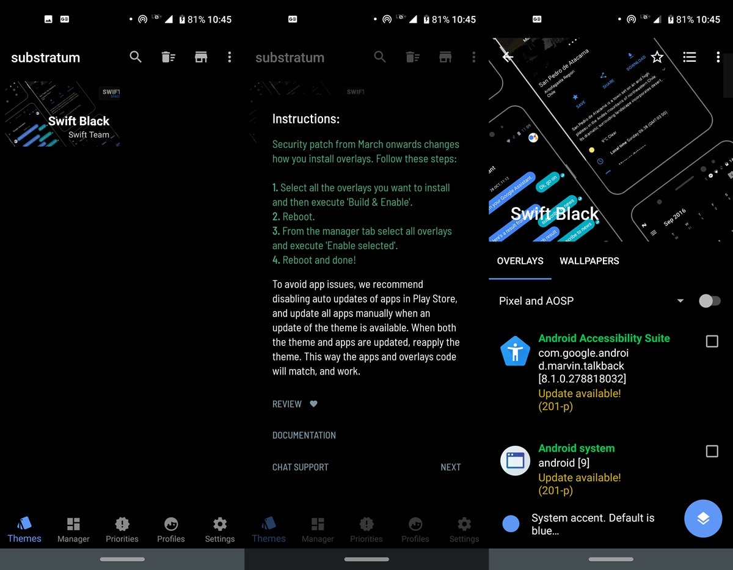Expand the Pixel and AOSP dropdown
This screenshot has height=570, width=733.
click(591, 301)
